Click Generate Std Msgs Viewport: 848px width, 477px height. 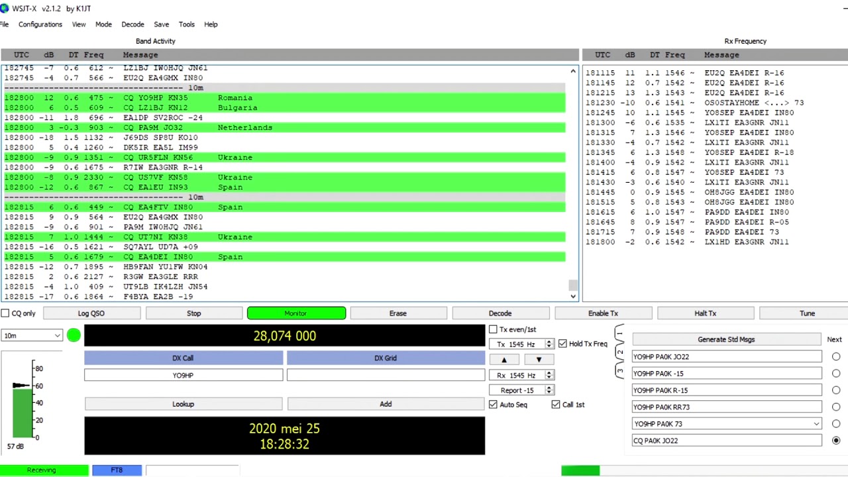[726, 339]
